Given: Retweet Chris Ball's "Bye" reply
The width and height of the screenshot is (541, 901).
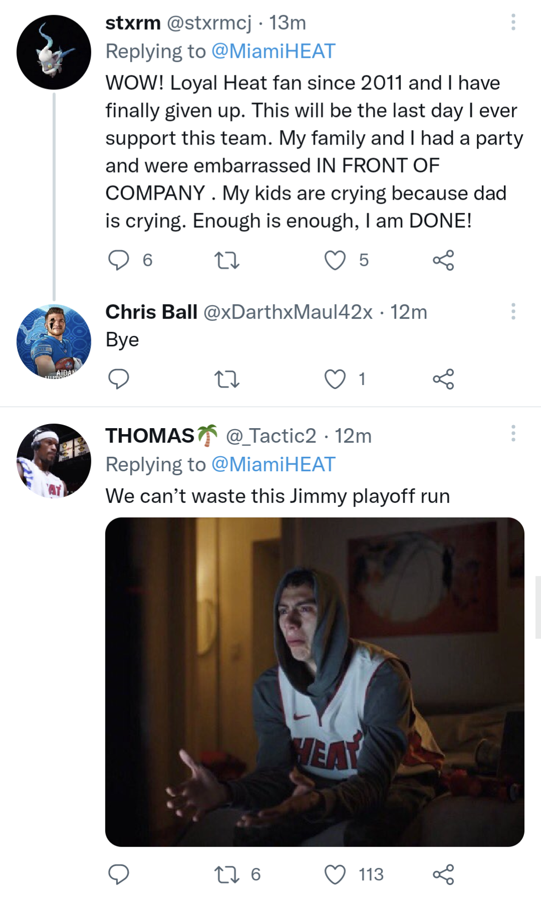Looking at the screenshot, I should click(x=227, y=379).
